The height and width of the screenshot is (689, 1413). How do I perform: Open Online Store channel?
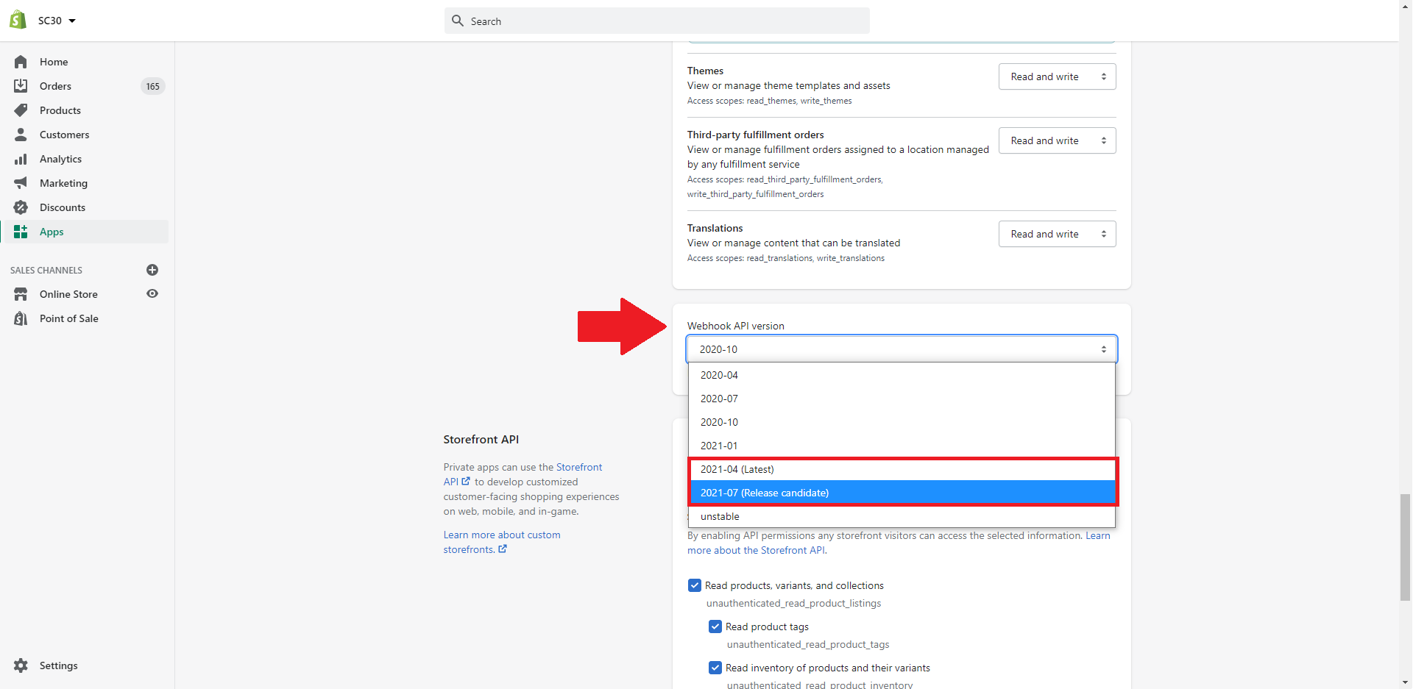(68, 294)
